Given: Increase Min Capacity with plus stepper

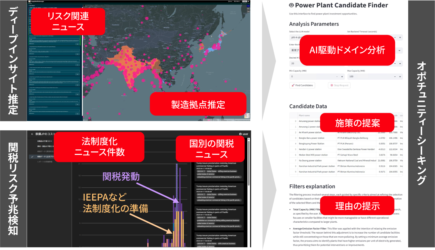Looking at the screenshot, I should (x=342, y=77).
